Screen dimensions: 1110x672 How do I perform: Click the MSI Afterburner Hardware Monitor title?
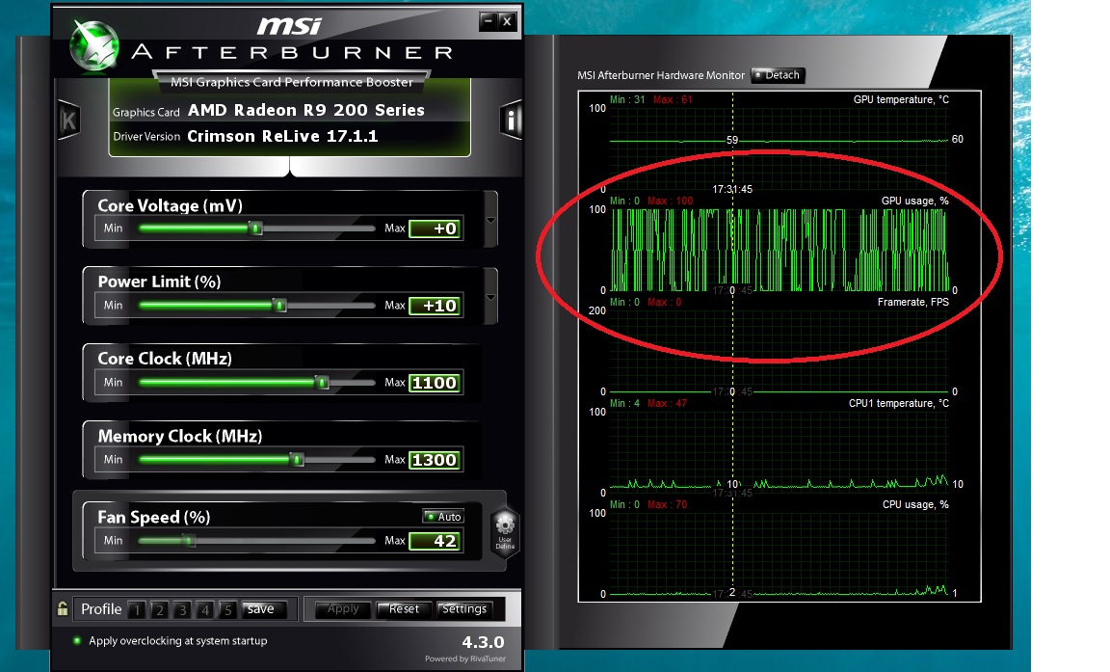click(x=661, y=75)
